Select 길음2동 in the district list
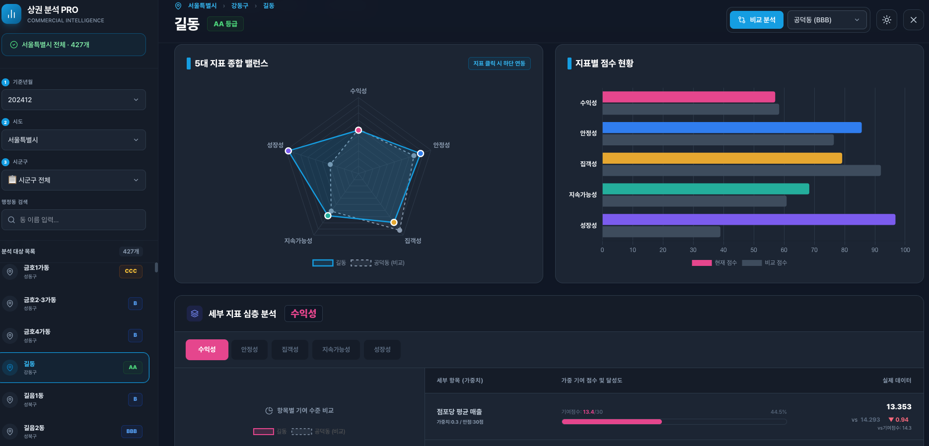The width and height of the screenshot is (929, 446). tap(74, 432)
